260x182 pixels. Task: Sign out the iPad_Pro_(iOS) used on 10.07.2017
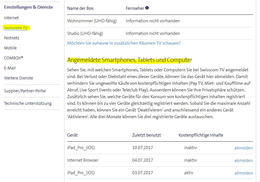point(244,148)
